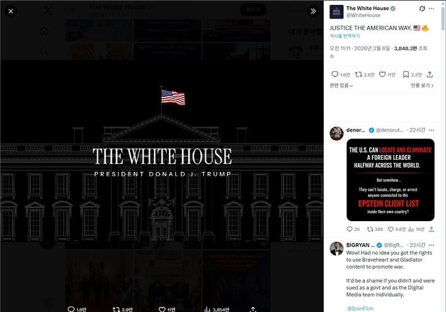The height and width of the screenshot is (312, 446).
Task: View analytics icon in bottom media bar
Action: coord(207,309)
